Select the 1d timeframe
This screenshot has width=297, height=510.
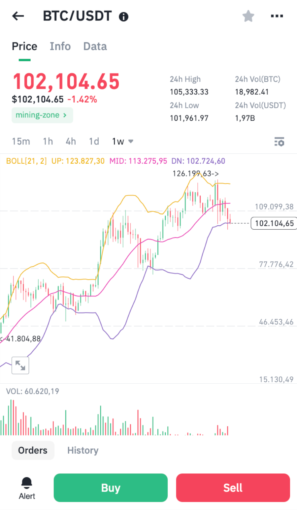tap(94, 142)
